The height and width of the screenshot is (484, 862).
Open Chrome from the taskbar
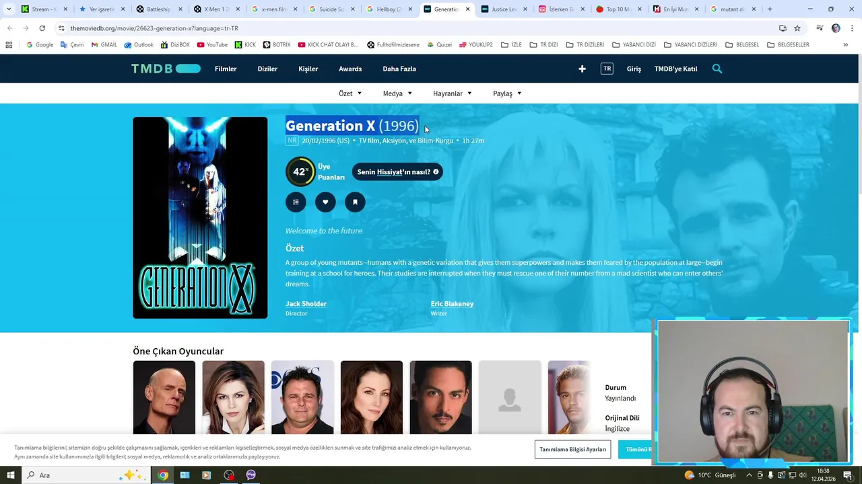163,475
